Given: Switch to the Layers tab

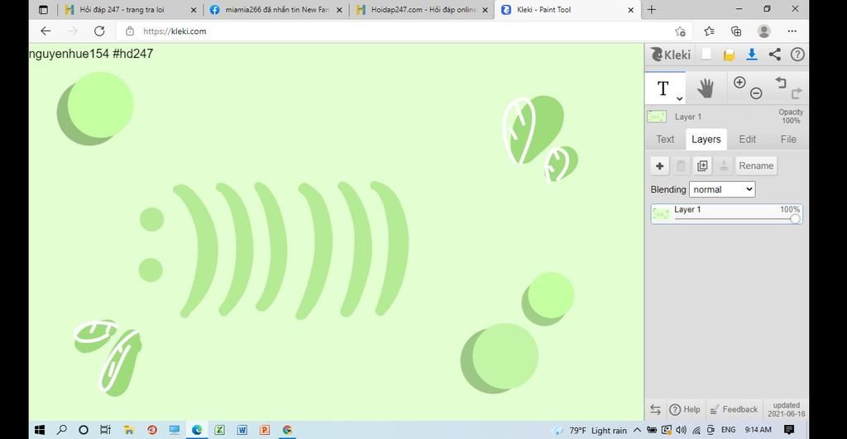Looking at the screenshot, I should (x=706, y=140).
